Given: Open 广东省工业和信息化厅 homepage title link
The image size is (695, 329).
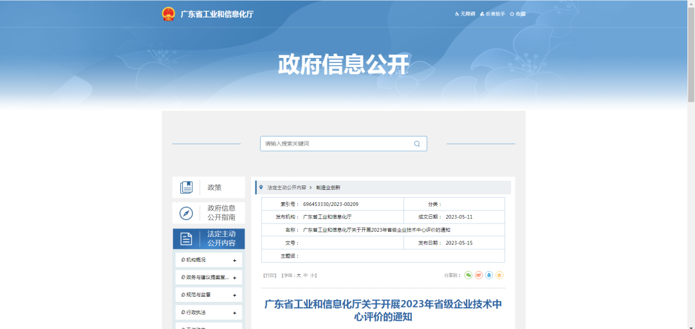Looking at the screenshot, I should click(218, 14).
